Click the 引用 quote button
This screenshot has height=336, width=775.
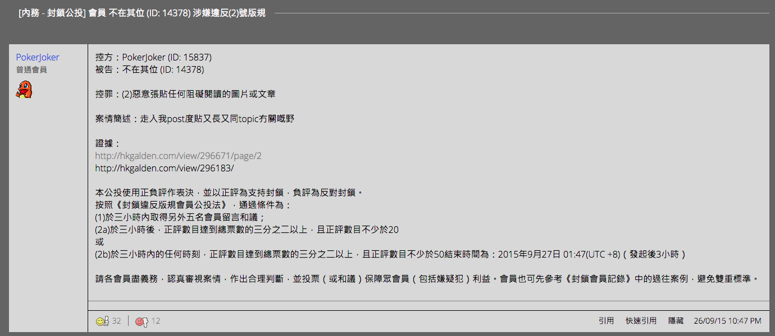point(606,321)
